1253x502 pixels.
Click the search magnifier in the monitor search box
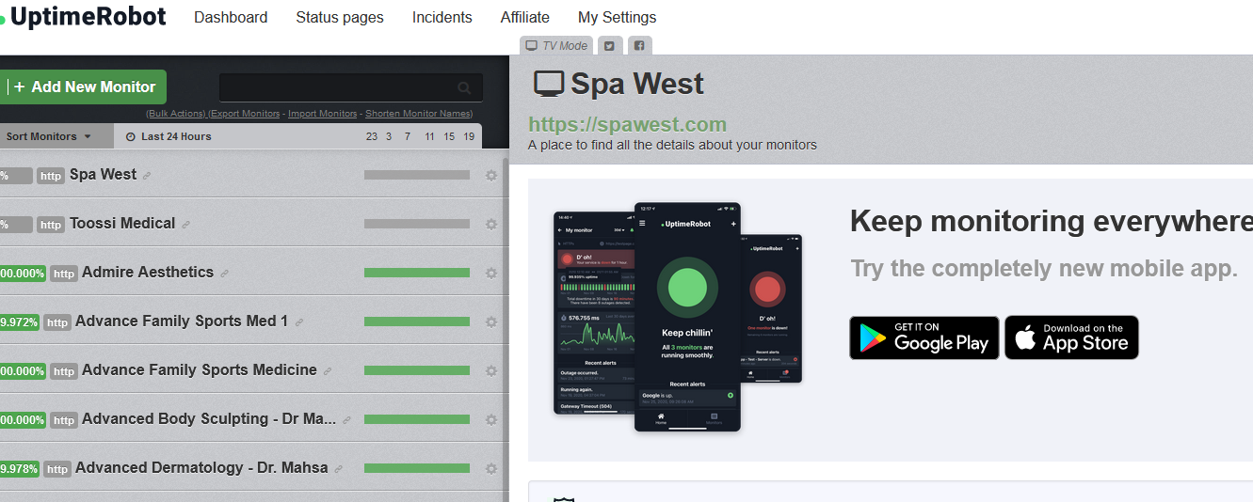464,87
